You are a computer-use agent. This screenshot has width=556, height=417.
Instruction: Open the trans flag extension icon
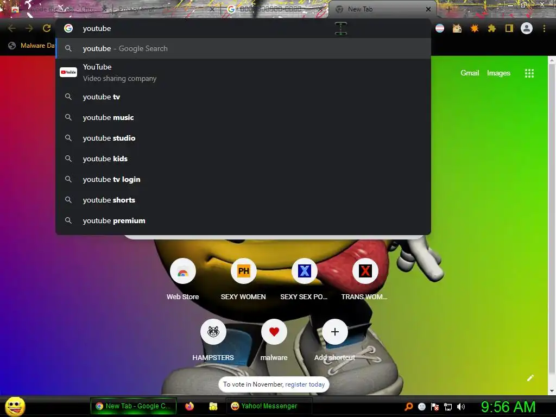point(440,28)
